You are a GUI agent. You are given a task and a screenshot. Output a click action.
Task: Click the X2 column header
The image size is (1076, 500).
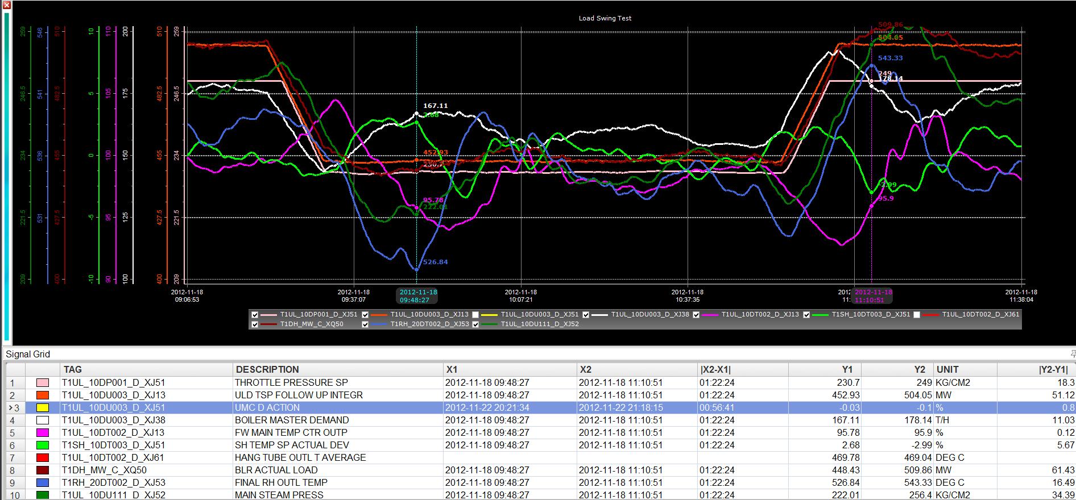click(x=638, y=369)
